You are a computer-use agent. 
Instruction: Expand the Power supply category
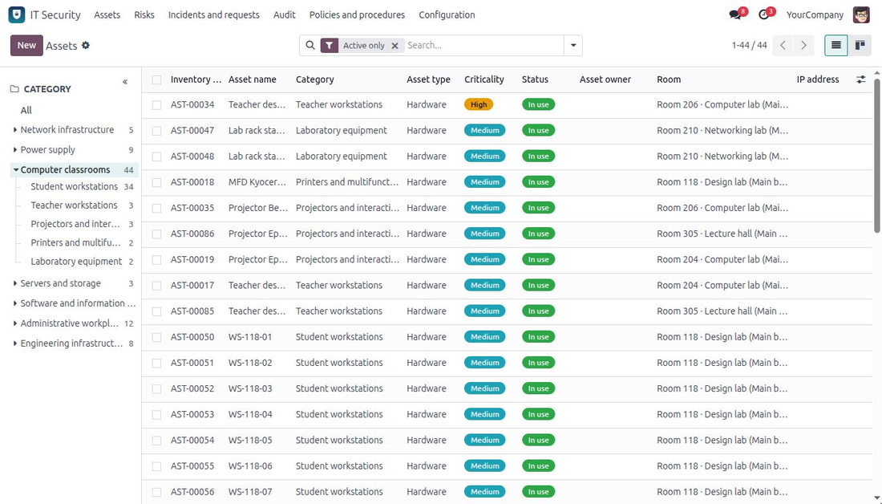click(x=14, y=150)
